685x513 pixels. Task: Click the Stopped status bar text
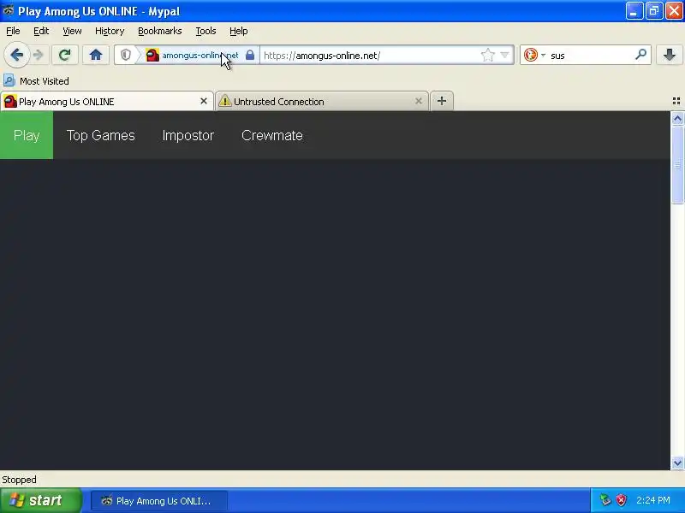point(19,480)
